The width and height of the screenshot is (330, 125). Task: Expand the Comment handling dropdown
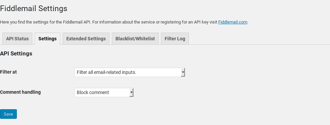click(x=104, y=92)
